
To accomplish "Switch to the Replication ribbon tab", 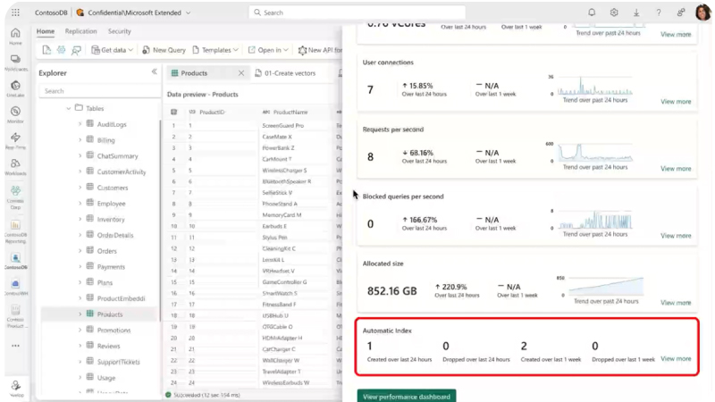I will pos(80,31).
